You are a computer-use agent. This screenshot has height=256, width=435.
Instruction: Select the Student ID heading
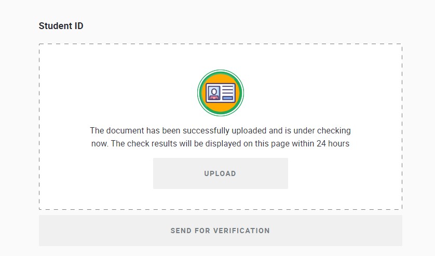click(x=61, y=26)
